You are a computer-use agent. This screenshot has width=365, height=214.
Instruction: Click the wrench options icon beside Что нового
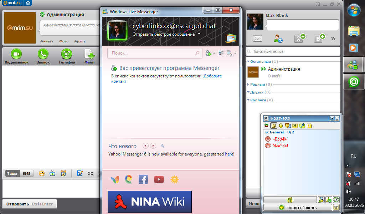(163, 146)
